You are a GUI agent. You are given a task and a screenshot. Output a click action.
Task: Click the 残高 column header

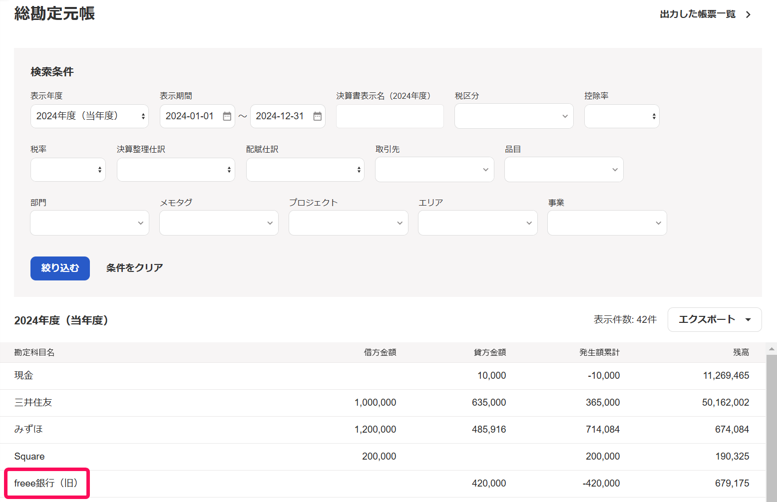(x=741, y=352)
